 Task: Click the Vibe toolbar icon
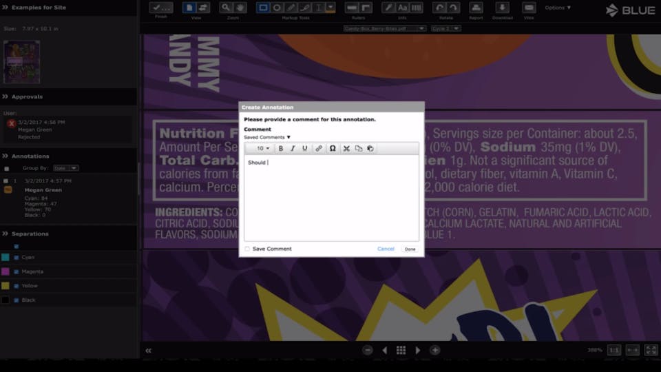(x=529, y=8)
